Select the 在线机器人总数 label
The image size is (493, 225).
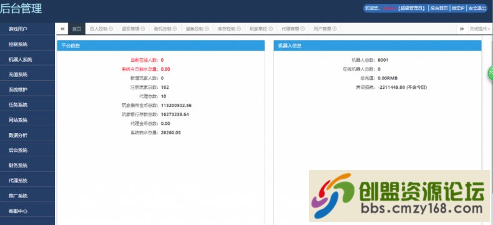(x=359, y=69)
